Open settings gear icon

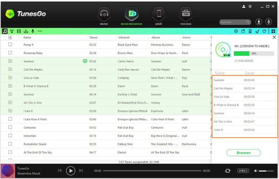tap(250, 7)
